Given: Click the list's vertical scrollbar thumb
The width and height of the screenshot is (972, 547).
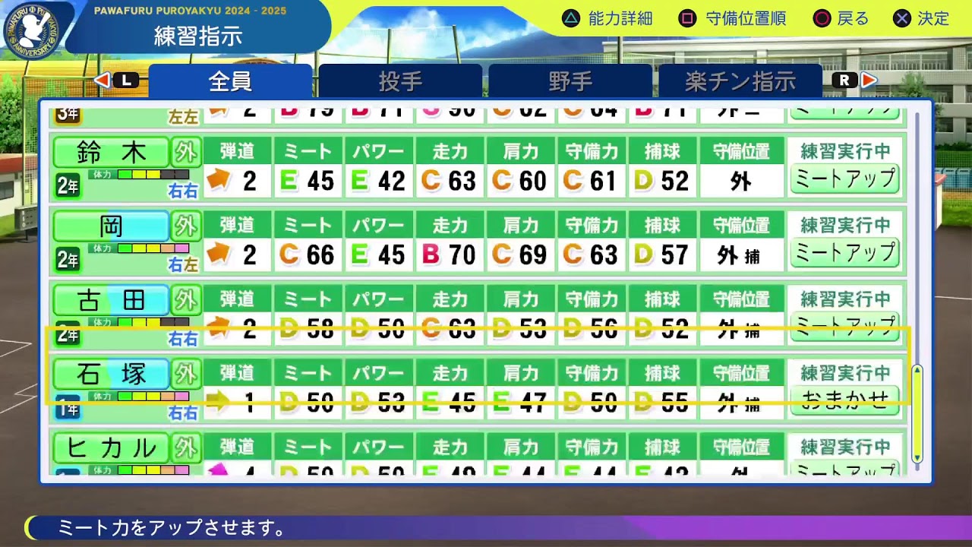Looking at the screenshot, I should 917,413.
